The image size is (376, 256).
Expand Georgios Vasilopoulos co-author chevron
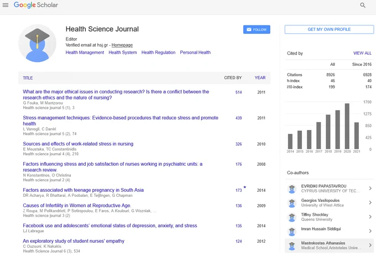(x=370, y=203)
